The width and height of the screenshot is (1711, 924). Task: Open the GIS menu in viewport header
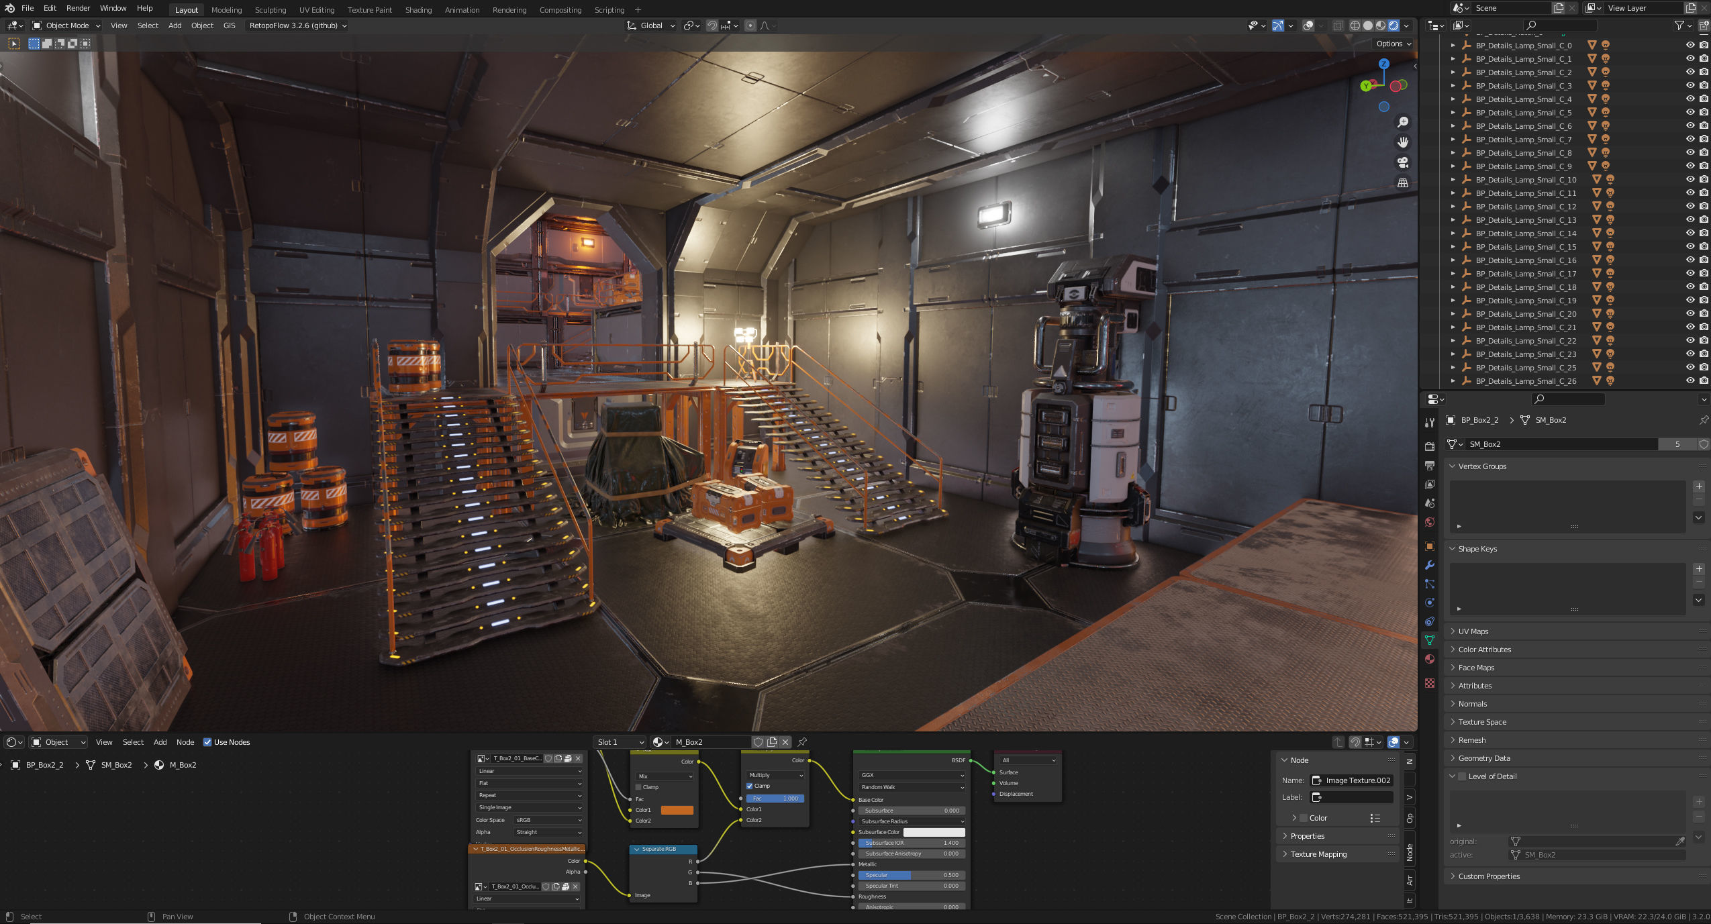229,25
